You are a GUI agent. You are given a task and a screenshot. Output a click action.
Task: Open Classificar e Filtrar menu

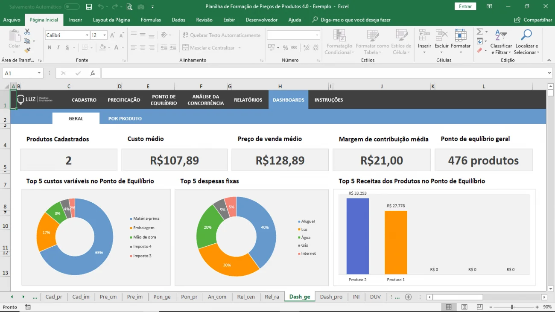(x=501, y=42)
